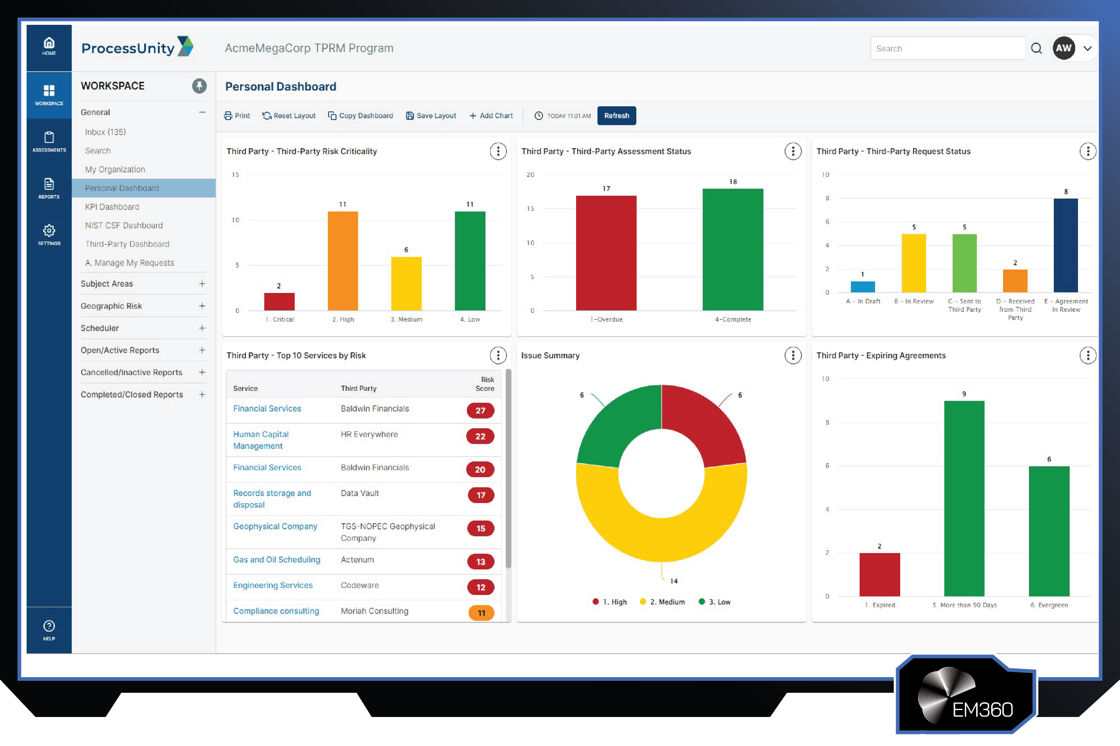Click Reset Layout
Screen dimensions: 1120x746
[x=288, y=116]
